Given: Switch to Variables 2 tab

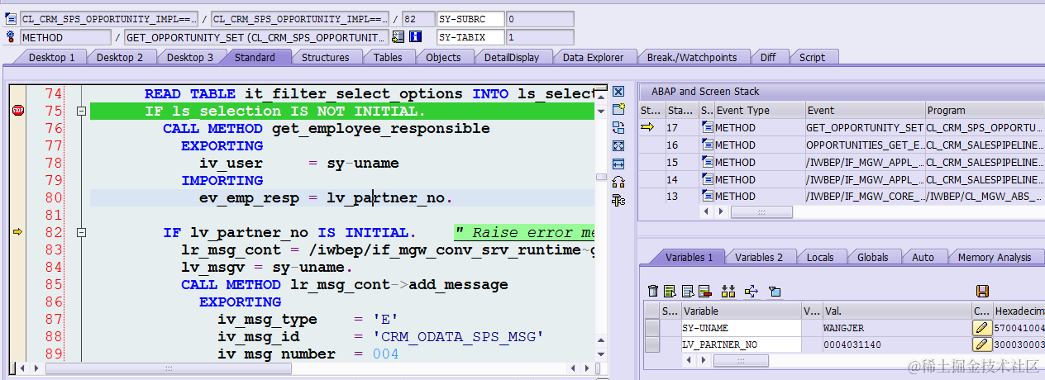Looking at the screenshot, I should tap(759, 257).
